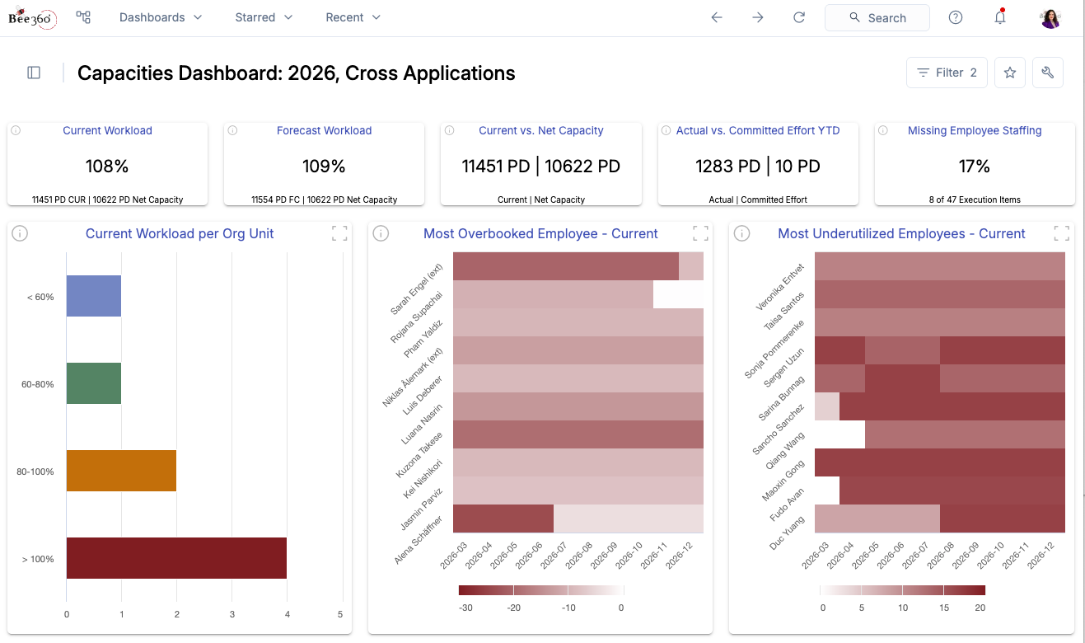The image size is (1085, 643).
Task: Expand the Starred dropdown
Action: [264, 17]
